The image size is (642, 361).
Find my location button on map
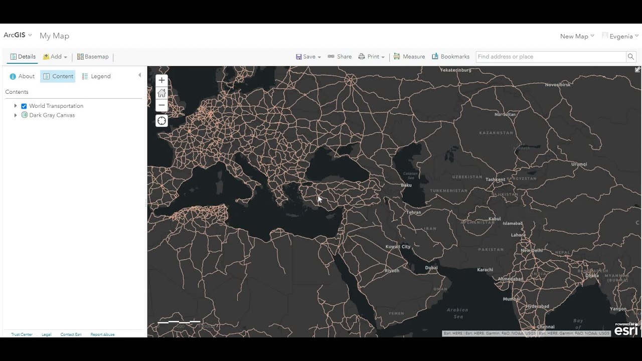[x=162, y=121]
